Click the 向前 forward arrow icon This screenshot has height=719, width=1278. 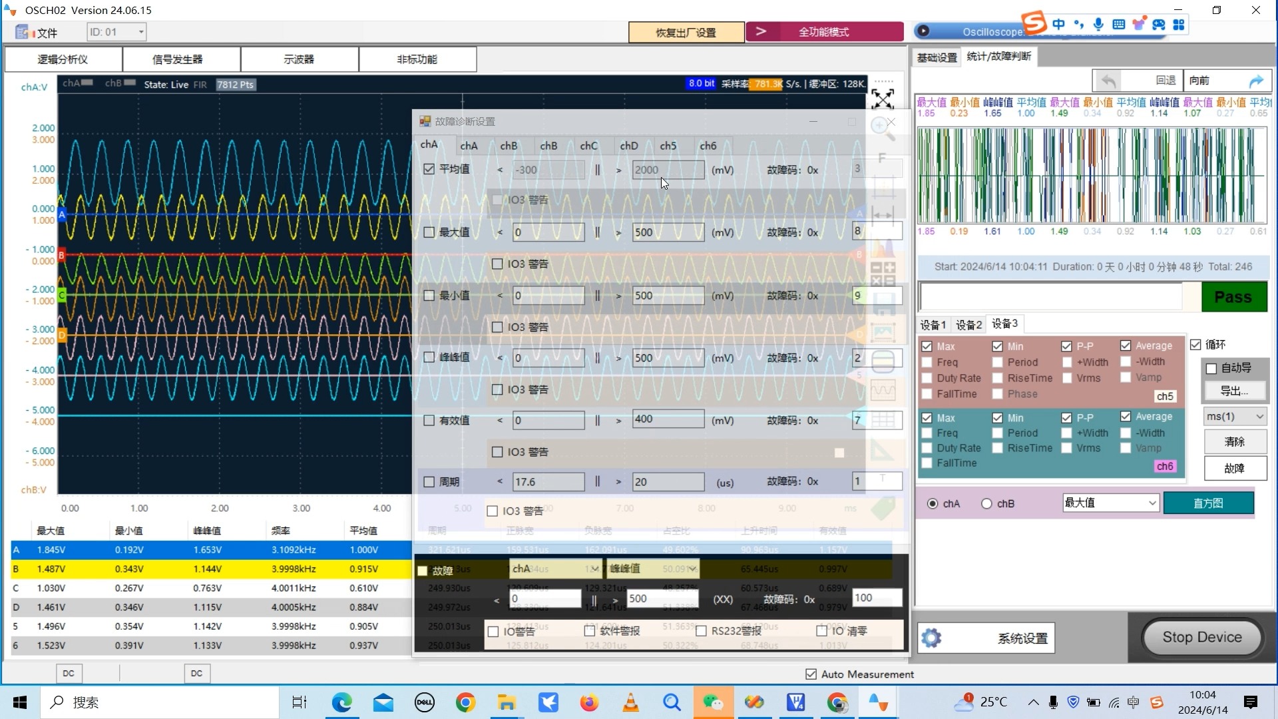click(1255, 81)
